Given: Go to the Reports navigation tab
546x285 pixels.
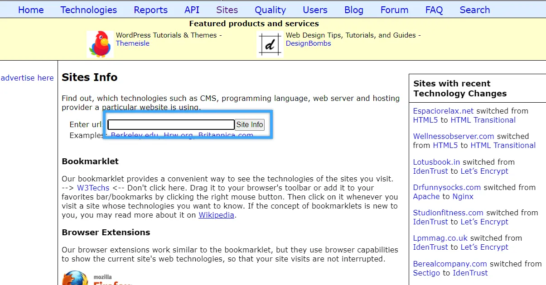Looking at the screenshot, I should pyautogui.click(x=151, y=10).
